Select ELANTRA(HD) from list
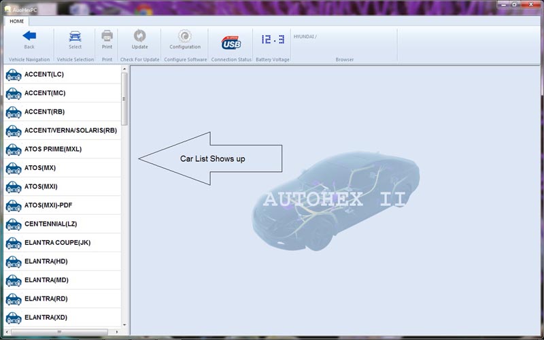 (46, 262)
